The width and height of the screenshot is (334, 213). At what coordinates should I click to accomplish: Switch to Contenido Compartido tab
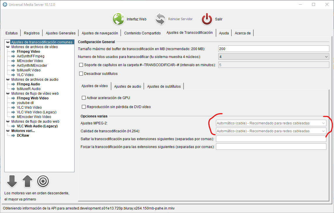tap(142, 33)
